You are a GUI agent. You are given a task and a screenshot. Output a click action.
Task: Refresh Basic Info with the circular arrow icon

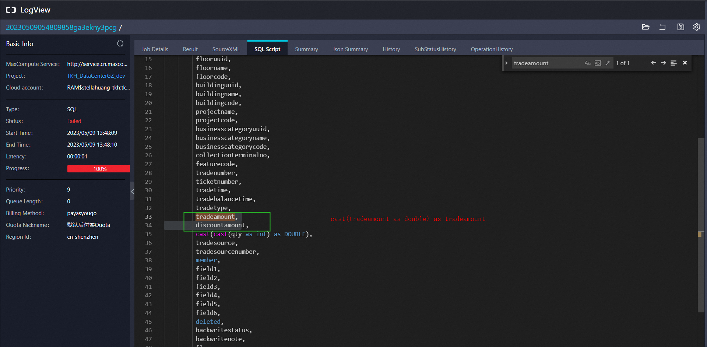120,43
